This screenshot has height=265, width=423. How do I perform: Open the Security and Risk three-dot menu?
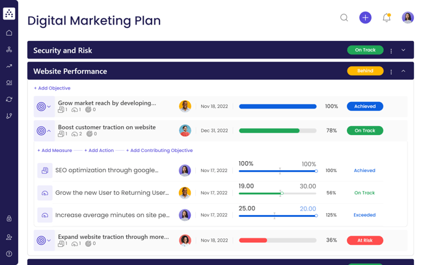click(391, 50)
